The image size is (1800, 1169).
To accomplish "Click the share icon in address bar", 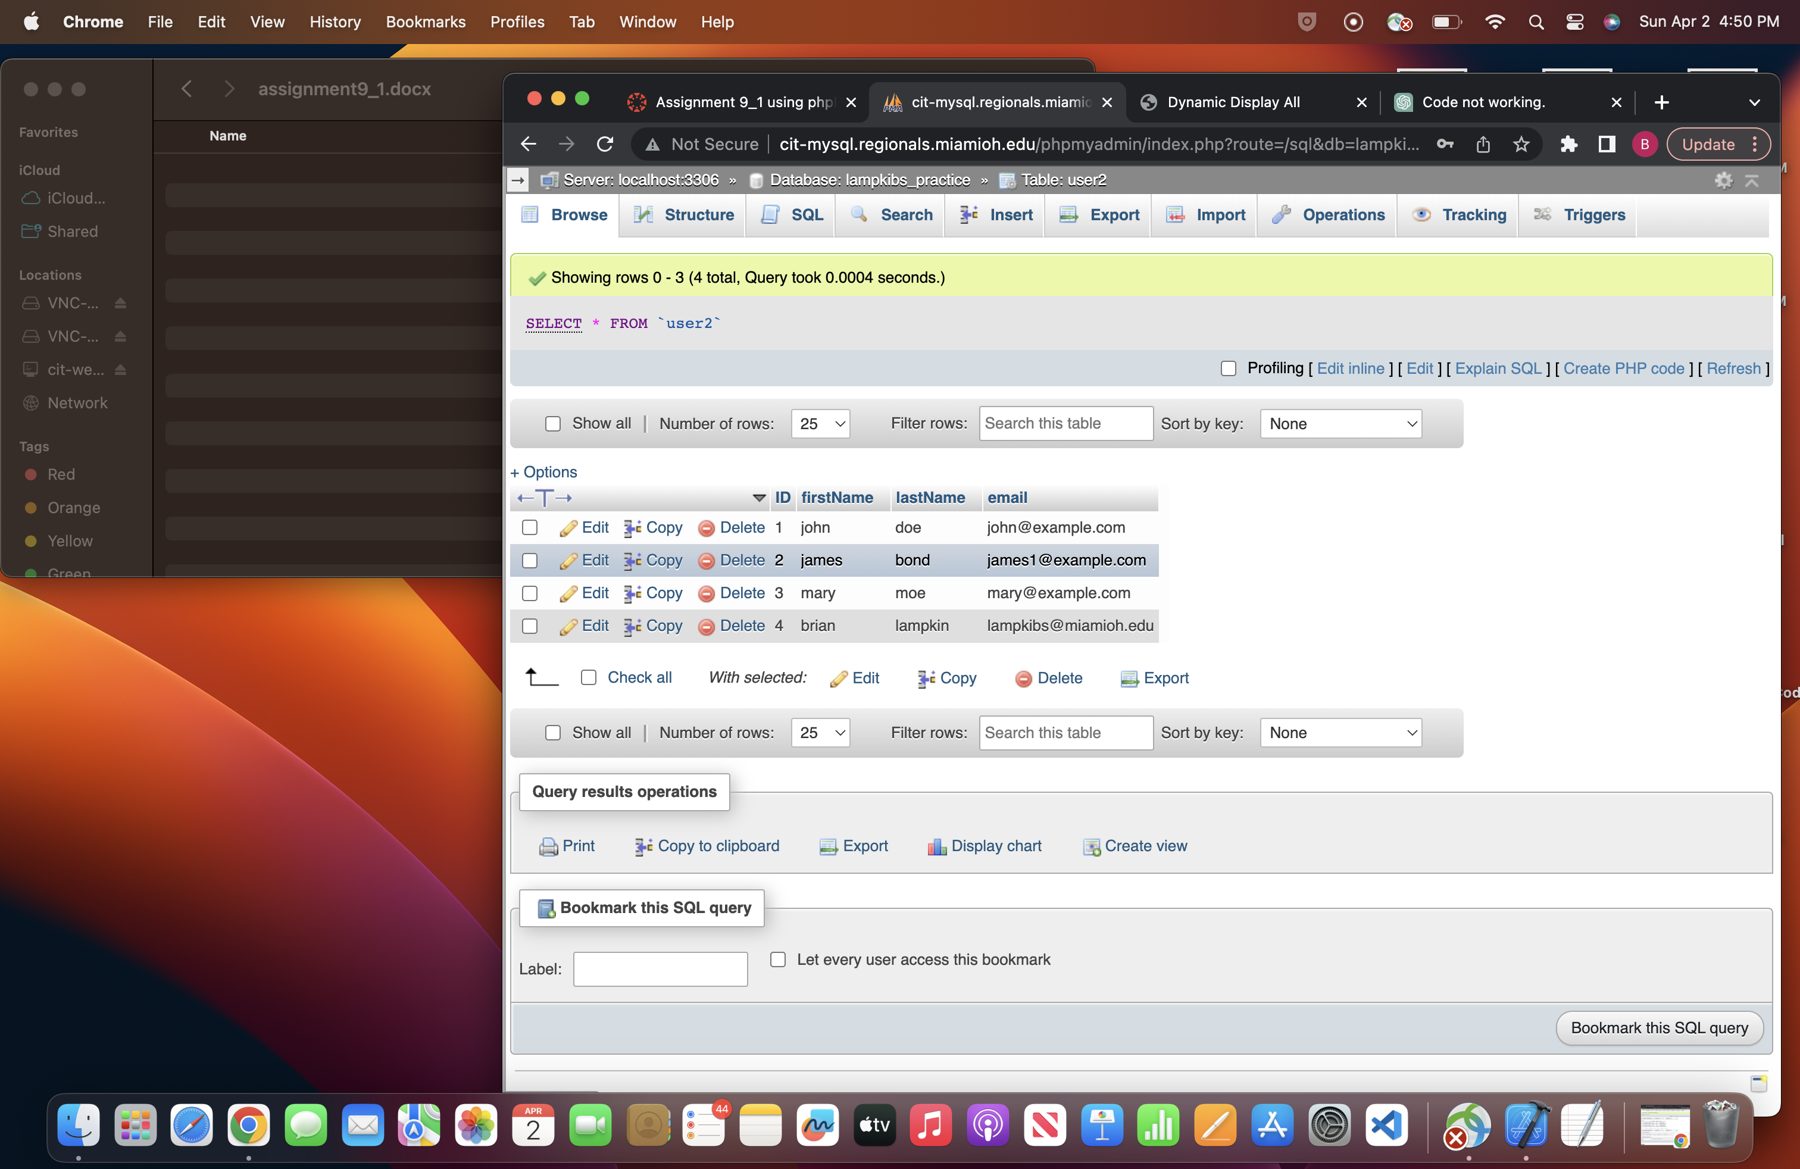I will tap(1483, 145).
